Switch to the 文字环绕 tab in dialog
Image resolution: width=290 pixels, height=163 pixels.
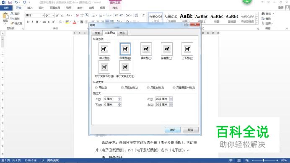click(x=110, y=33)
